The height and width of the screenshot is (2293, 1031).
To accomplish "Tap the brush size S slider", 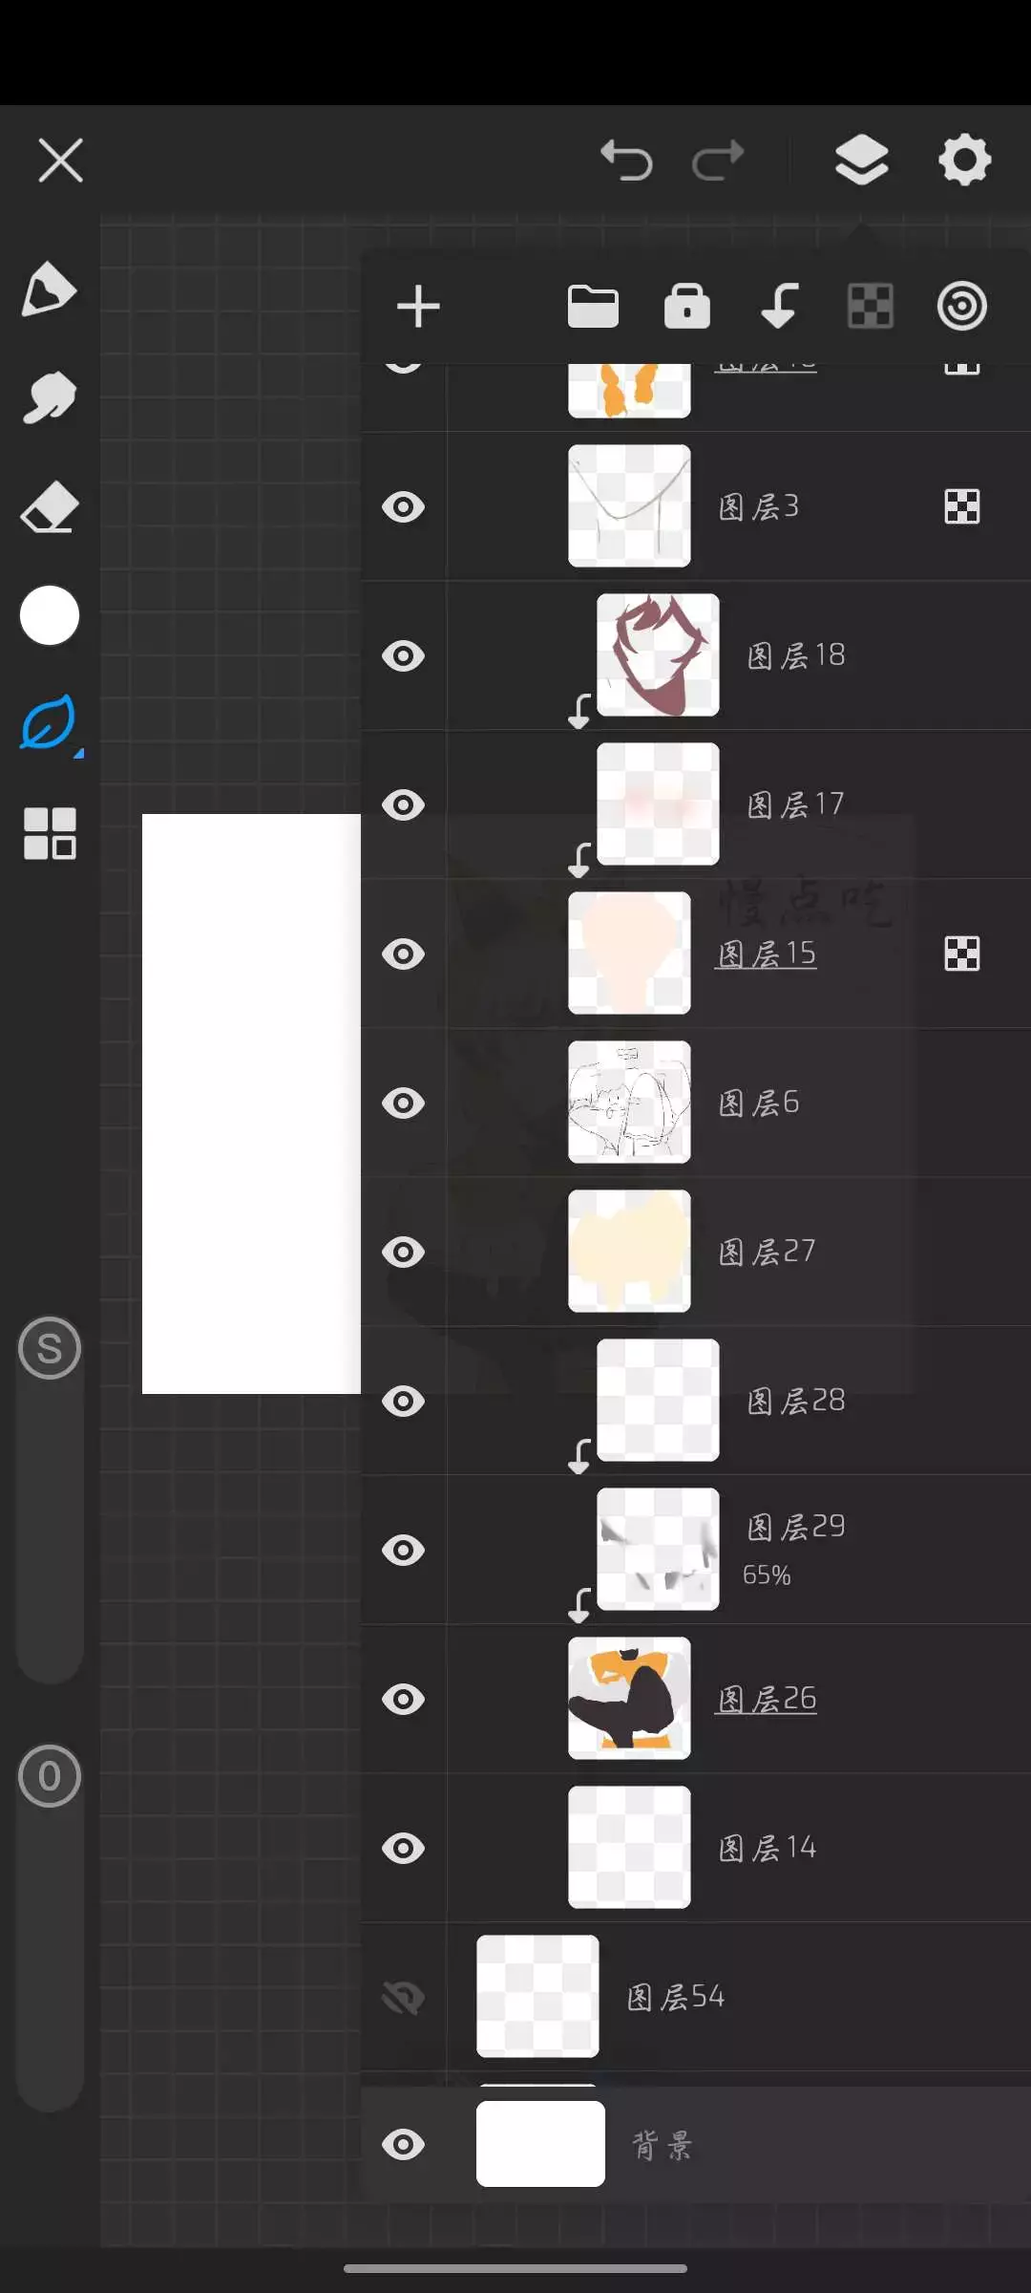I will click(49, 1348).
